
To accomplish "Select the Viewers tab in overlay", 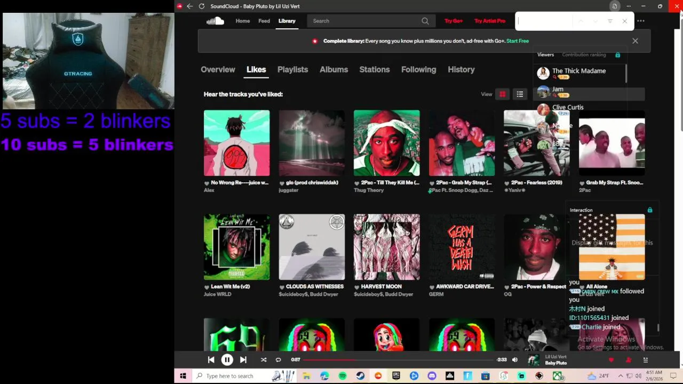I will tap(545, 55).
